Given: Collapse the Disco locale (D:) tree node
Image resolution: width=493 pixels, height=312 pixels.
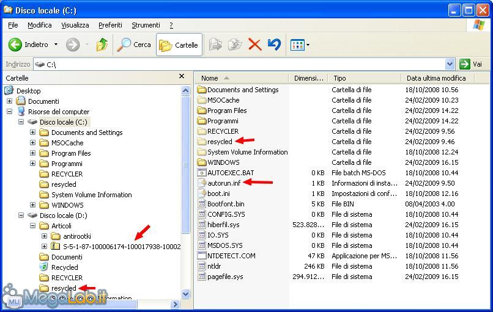Looking at the screenshot, I should tap(21, 216).
